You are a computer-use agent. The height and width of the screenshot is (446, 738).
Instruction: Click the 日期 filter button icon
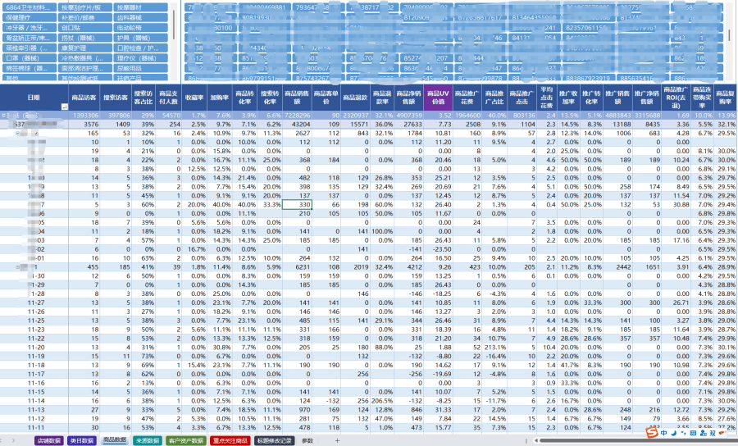click(64, 107)
